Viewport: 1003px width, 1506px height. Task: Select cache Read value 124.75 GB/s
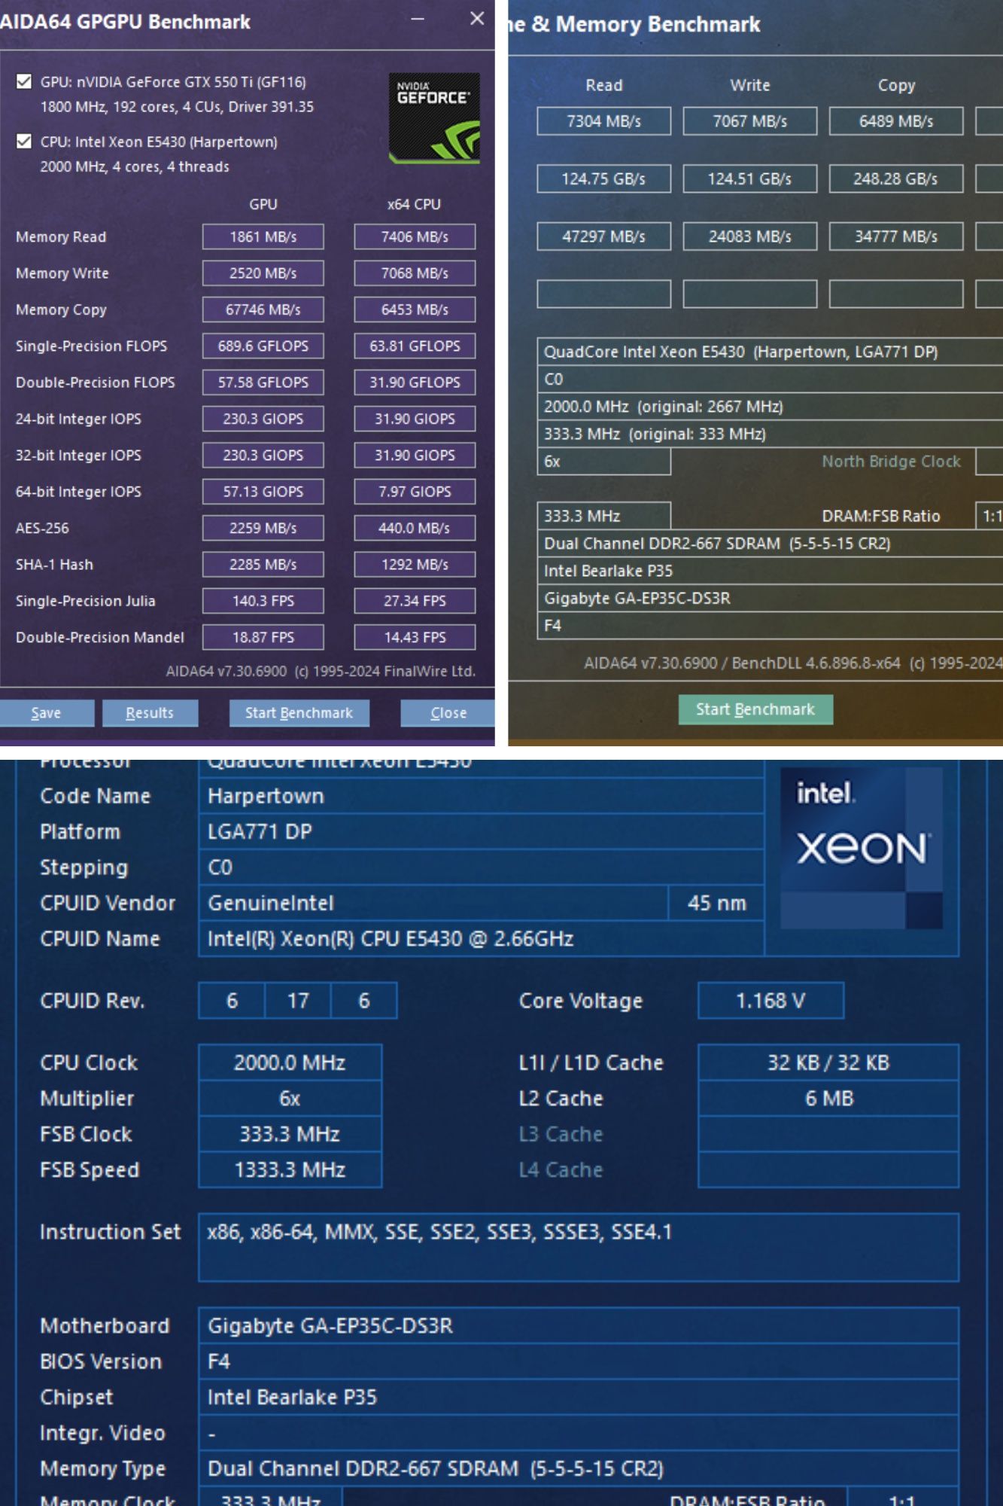click(x=603, y=178)
